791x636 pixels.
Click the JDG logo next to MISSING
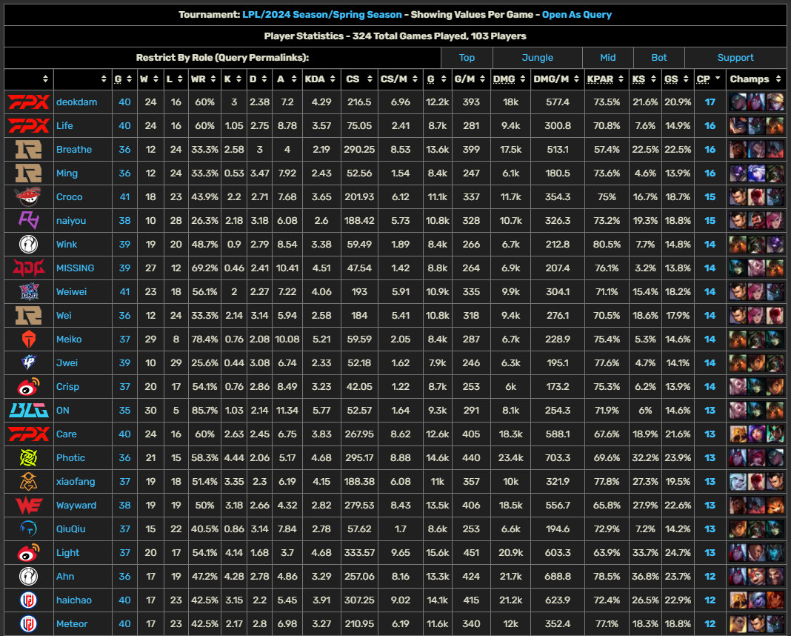point(28,268)
